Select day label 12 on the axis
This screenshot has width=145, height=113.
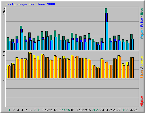[x=55, y=110]
